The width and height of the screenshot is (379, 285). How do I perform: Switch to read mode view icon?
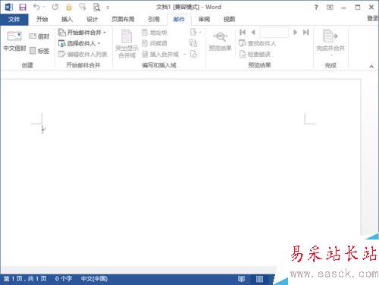pos(241,279)
